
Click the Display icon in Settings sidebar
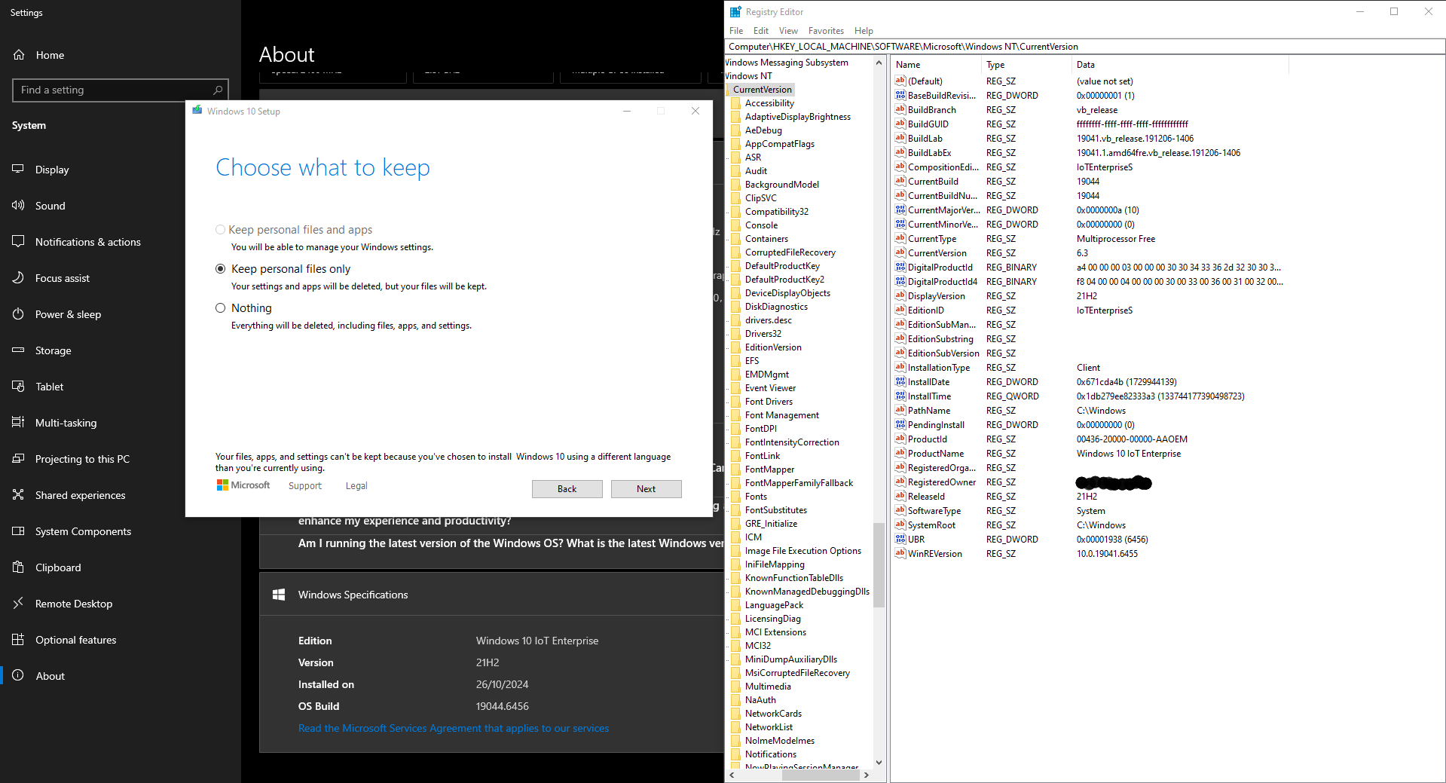coord(18,170)
